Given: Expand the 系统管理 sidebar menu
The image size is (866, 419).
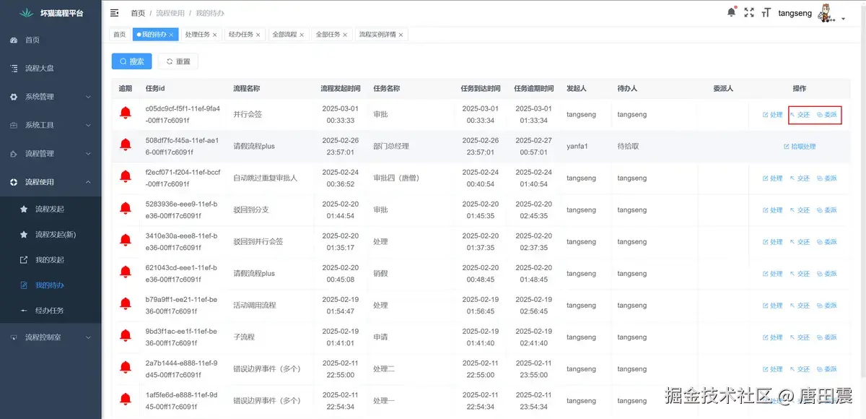Looking at the screenshot, I should [51, 97].
